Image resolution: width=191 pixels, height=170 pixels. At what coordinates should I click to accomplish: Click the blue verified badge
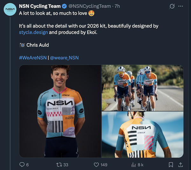pos(63,6)
